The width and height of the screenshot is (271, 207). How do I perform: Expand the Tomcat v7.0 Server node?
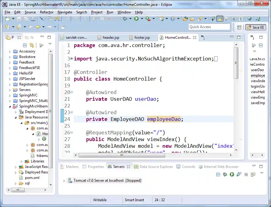pyautogui.click(x=64, y=180)
